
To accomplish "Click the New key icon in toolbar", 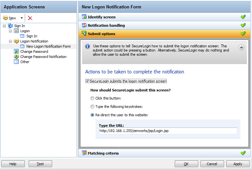I will 5,18.
